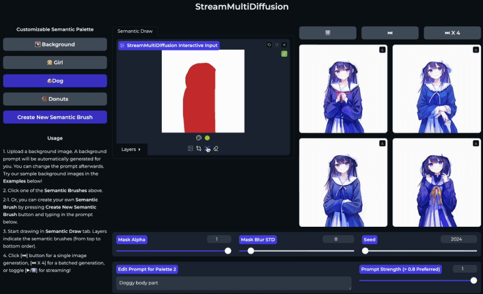Download the top-left generated image
Screen dimensions: 483x294
382,50
